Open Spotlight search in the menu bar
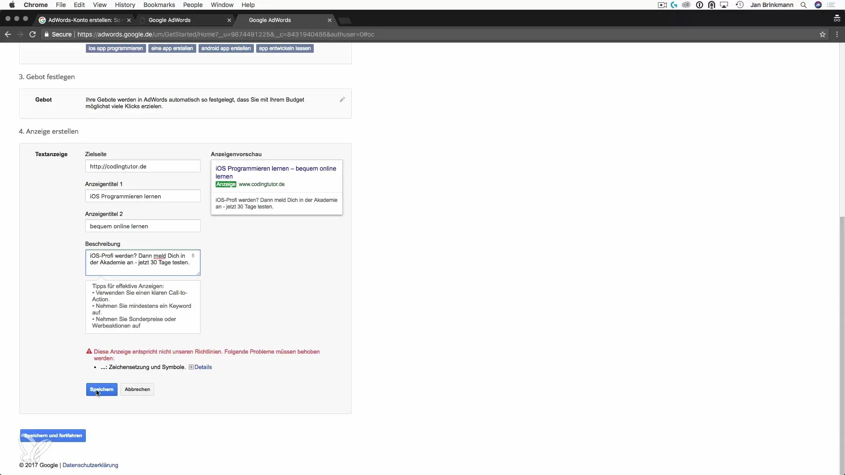Screen dimensions: 845x475 coord(804,5)
